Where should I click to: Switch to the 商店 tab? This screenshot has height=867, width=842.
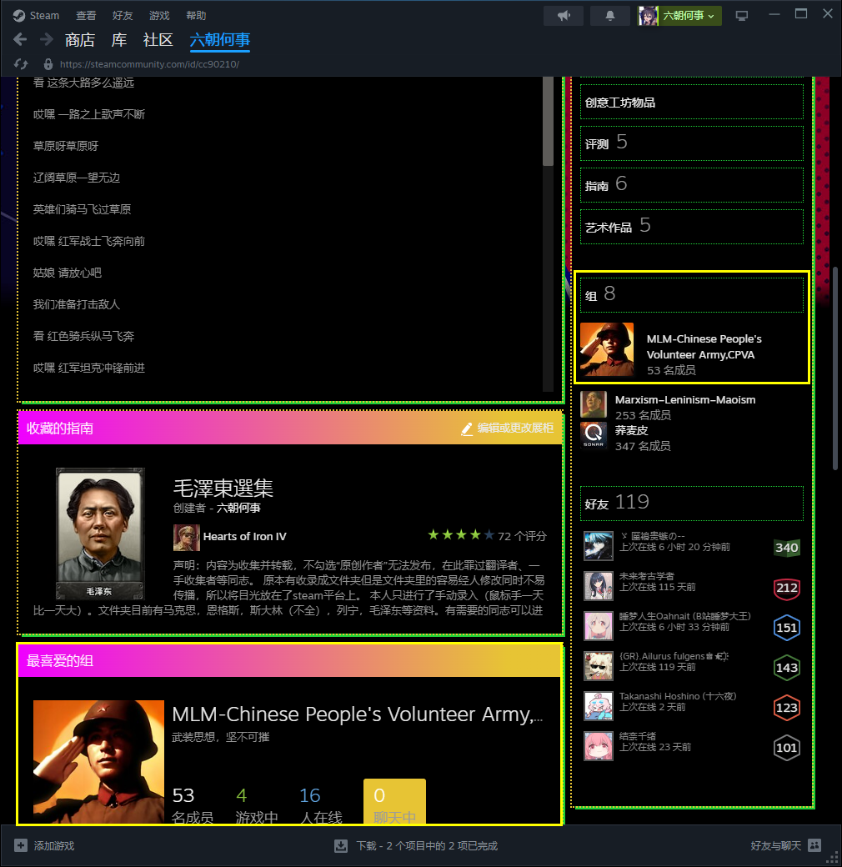coord(79,40)
